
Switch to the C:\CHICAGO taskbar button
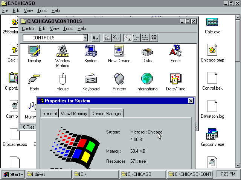click(143, 174)
